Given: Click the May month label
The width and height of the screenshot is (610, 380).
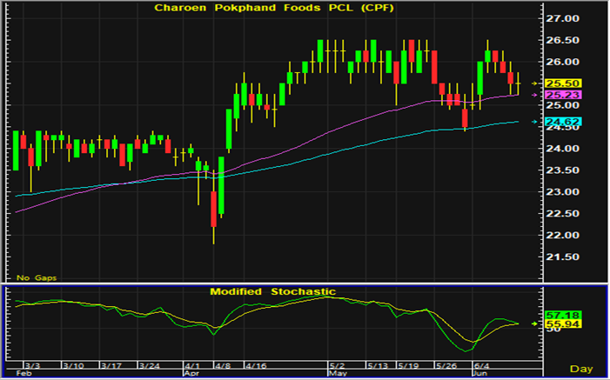Looking at the screenshot, I should tap(338, 373).
